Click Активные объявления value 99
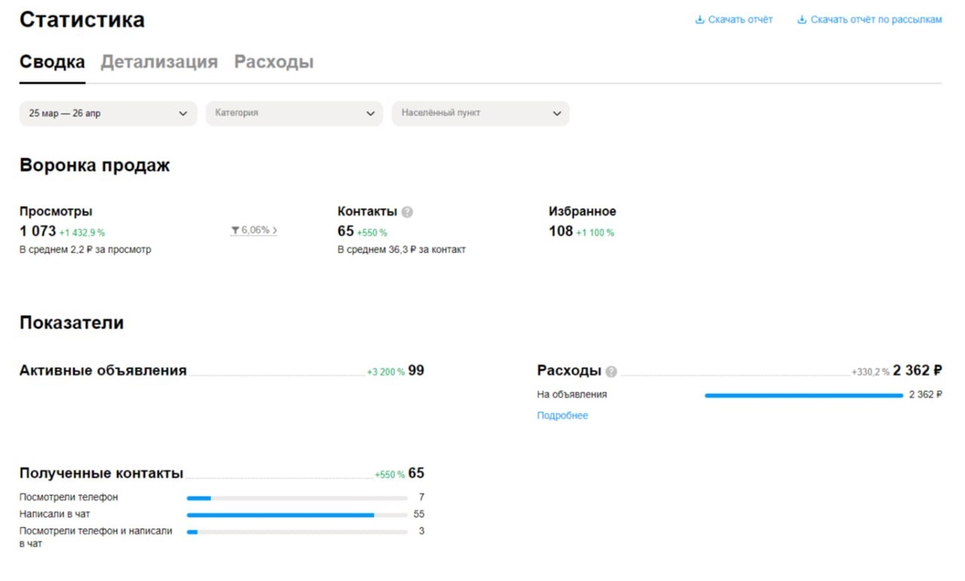This screenshot has width=965, height=581. [x=416, y=370]
